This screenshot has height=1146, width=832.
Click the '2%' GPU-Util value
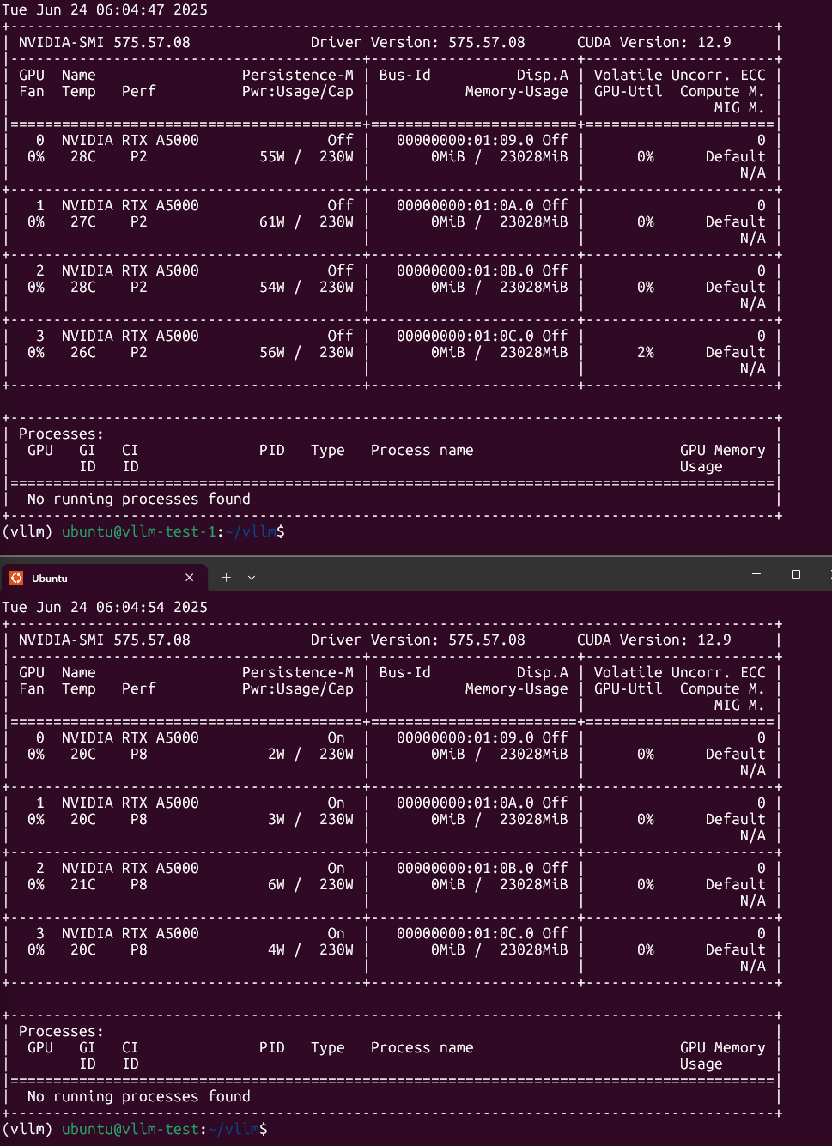[646, 352]
